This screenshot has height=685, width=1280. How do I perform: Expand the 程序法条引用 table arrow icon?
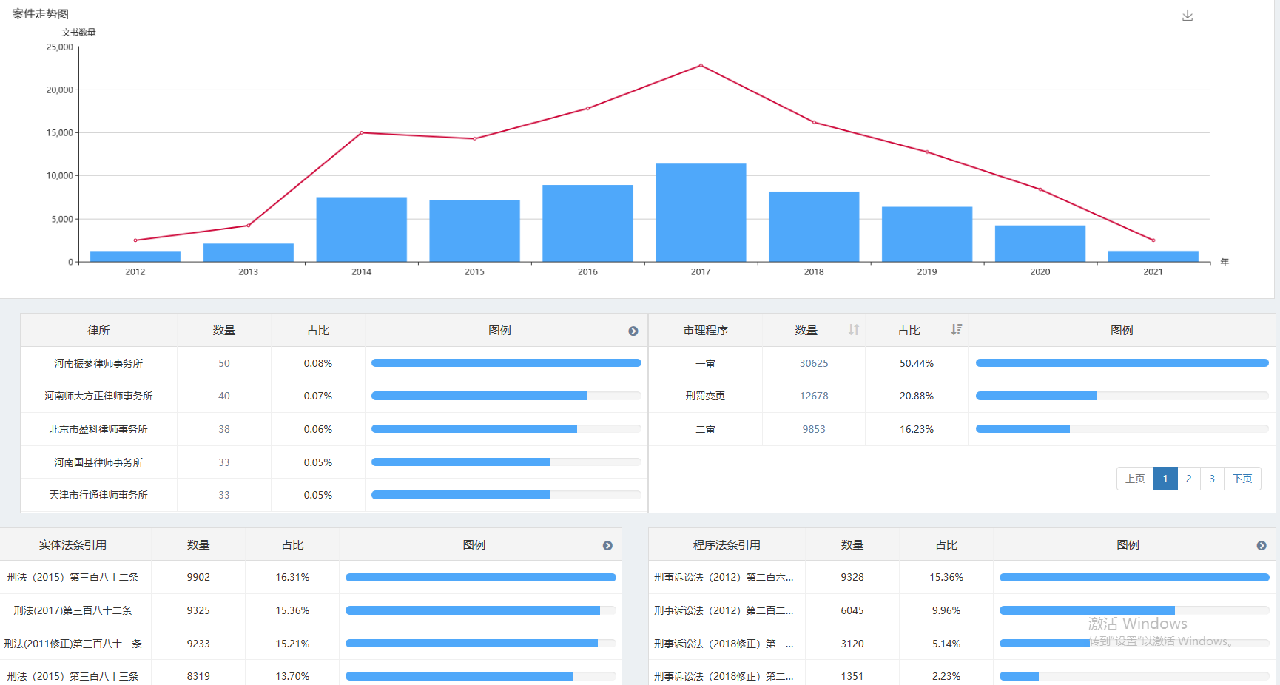point(1262,546)
